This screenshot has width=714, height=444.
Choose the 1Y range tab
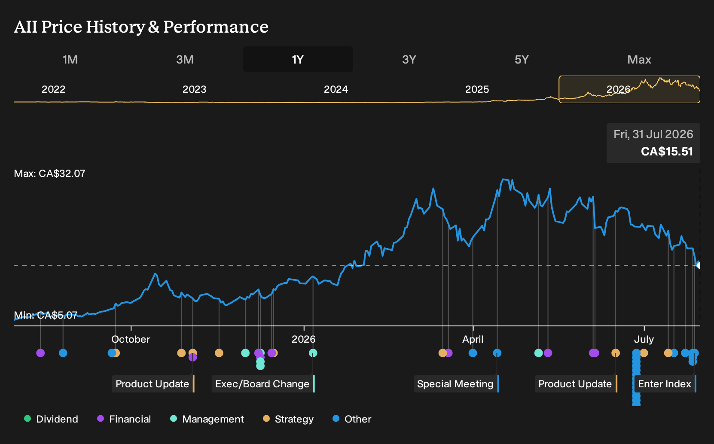coord(298,59)
